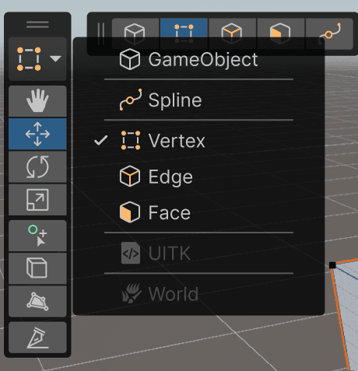Select the poly shape tool
Image resolution: width=358 pixels, height=371 pixels.
[x=37, y=301]
